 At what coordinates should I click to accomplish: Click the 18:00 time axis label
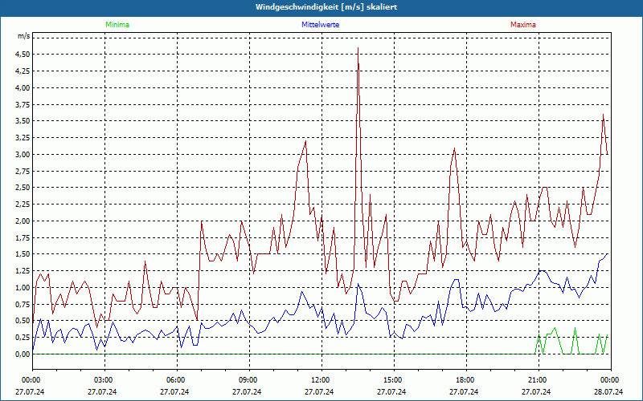tap(464, 380)
